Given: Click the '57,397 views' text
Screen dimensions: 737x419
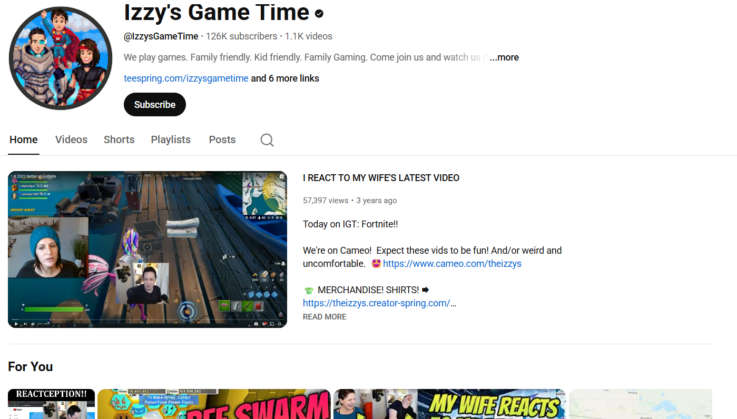Looking at the screenshot, I should 326,201.
